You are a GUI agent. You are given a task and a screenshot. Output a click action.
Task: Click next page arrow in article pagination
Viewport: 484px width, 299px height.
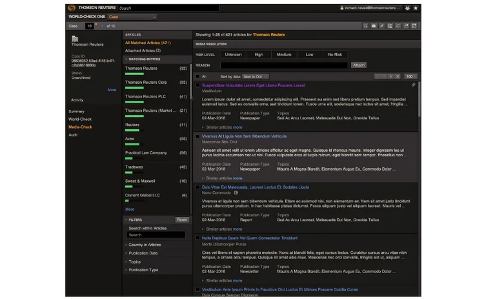coord(391,76)
